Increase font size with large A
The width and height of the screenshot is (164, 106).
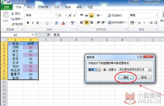point(70,15)
